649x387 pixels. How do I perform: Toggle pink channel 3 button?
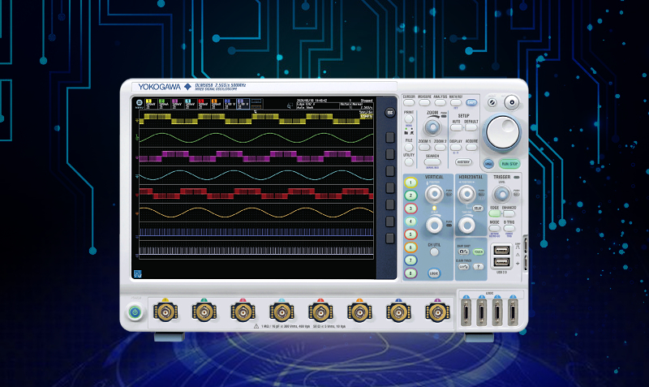tap(410, 209)
